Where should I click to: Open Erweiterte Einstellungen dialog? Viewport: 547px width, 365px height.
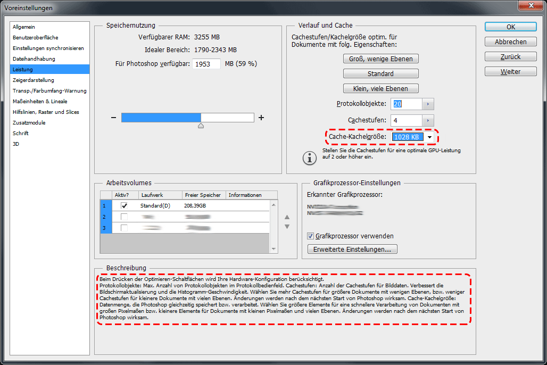(352, 249)
